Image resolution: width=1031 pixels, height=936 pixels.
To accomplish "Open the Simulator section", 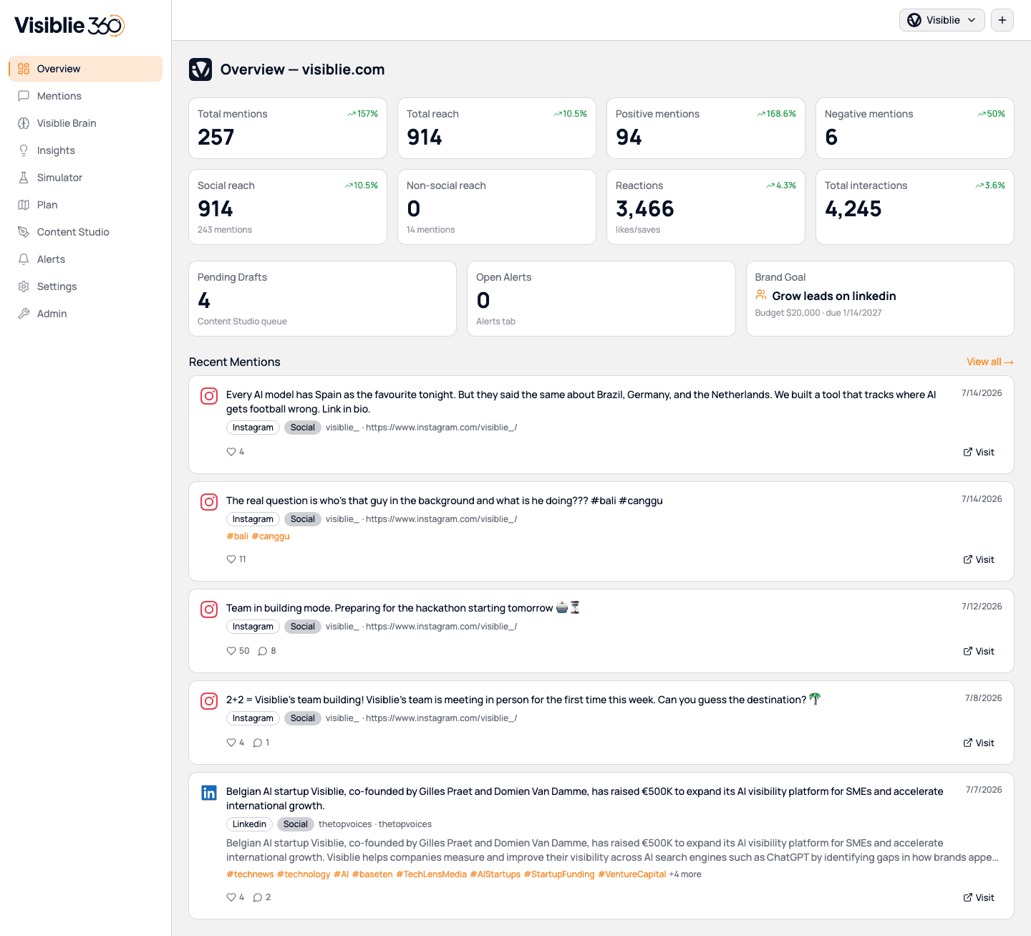I will click(86, 178).
